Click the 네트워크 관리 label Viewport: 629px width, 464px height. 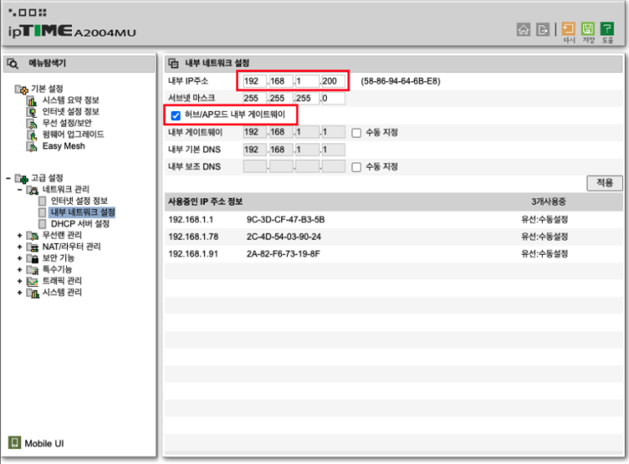click(66, 190)
